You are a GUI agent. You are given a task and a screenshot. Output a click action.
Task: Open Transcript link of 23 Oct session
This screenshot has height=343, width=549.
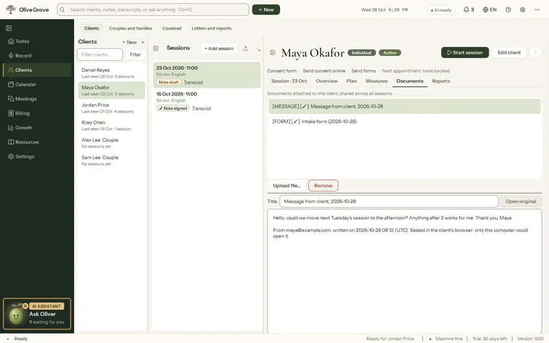194,82
